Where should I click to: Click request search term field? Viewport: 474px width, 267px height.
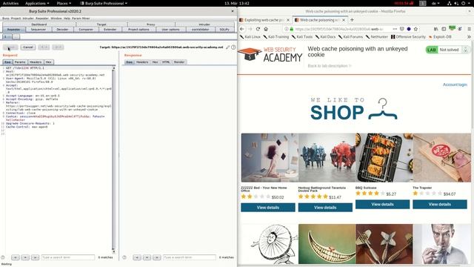(x=68, y=257)
